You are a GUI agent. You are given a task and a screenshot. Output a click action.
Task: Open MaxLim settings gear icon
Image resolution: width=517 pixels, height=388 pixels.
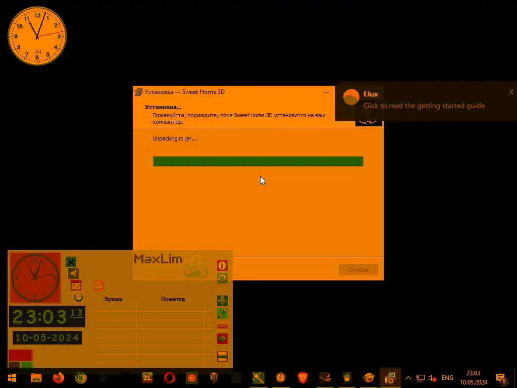222,278
